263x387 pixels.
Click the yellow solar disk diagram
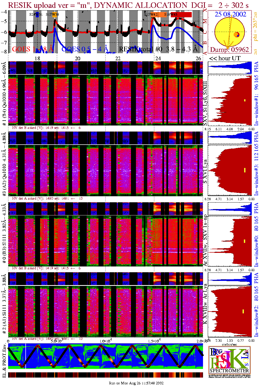pos(229,32)
